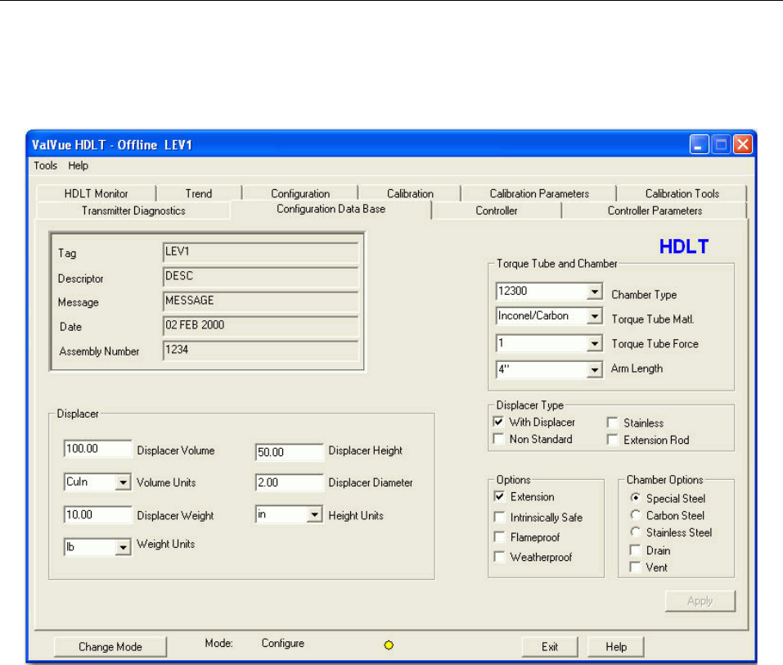783x665 pixels.
Task: Toggle the Extension option checkbox
Action: (x=499, y=496)
